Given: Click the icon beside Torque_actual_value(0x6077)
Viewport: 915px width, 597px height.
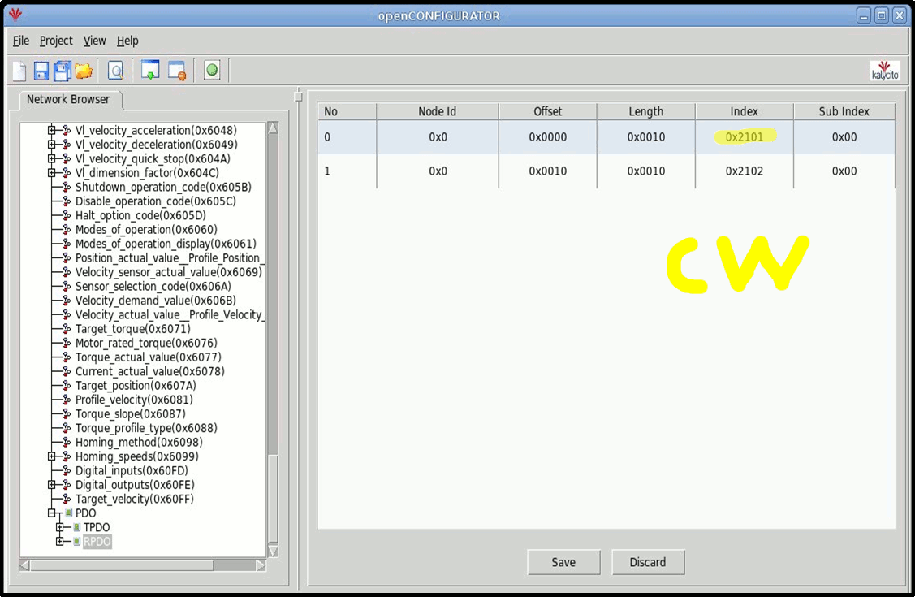Looking at the screenshot, I should [x=66, y=357].
